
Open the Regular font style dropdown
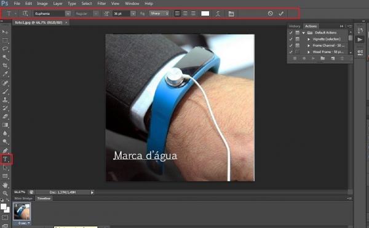[x=96, y=14]
